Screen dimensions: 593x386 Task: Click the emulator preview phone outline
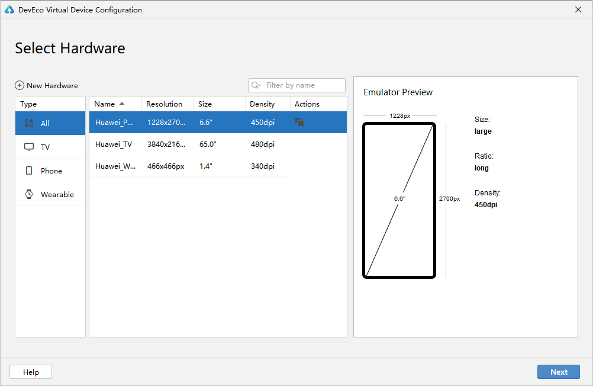pyautogui.click(x=399, y=200)
